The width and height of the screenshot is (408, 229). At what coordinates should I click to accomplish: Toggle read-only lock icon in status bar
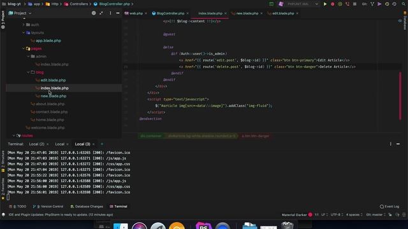pyautogui.click(x=390, y=215)
